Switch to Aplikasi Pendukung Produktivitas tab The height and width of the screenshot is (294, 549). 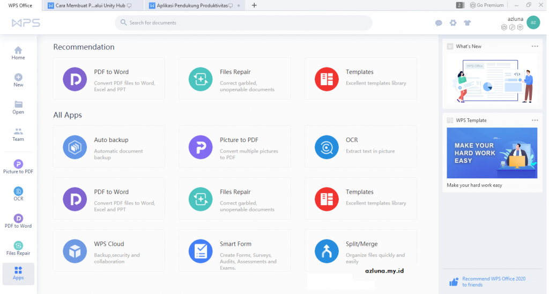[195, 5]
